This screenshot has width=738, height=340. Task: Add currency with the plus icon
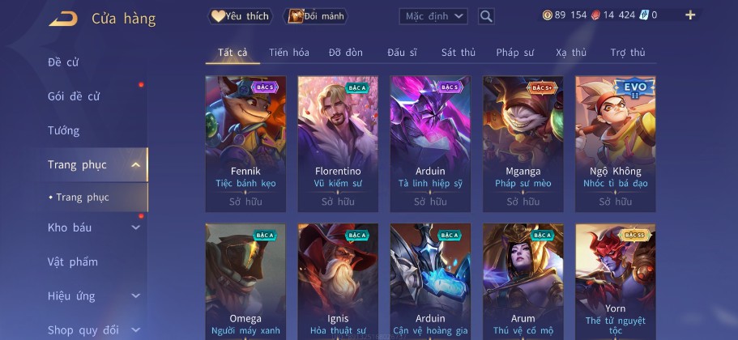pos(690,15)
